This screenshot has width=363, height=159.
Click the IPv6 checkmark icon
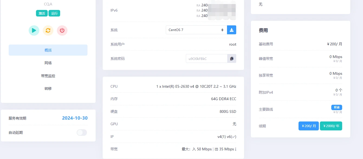click(234, 137)
